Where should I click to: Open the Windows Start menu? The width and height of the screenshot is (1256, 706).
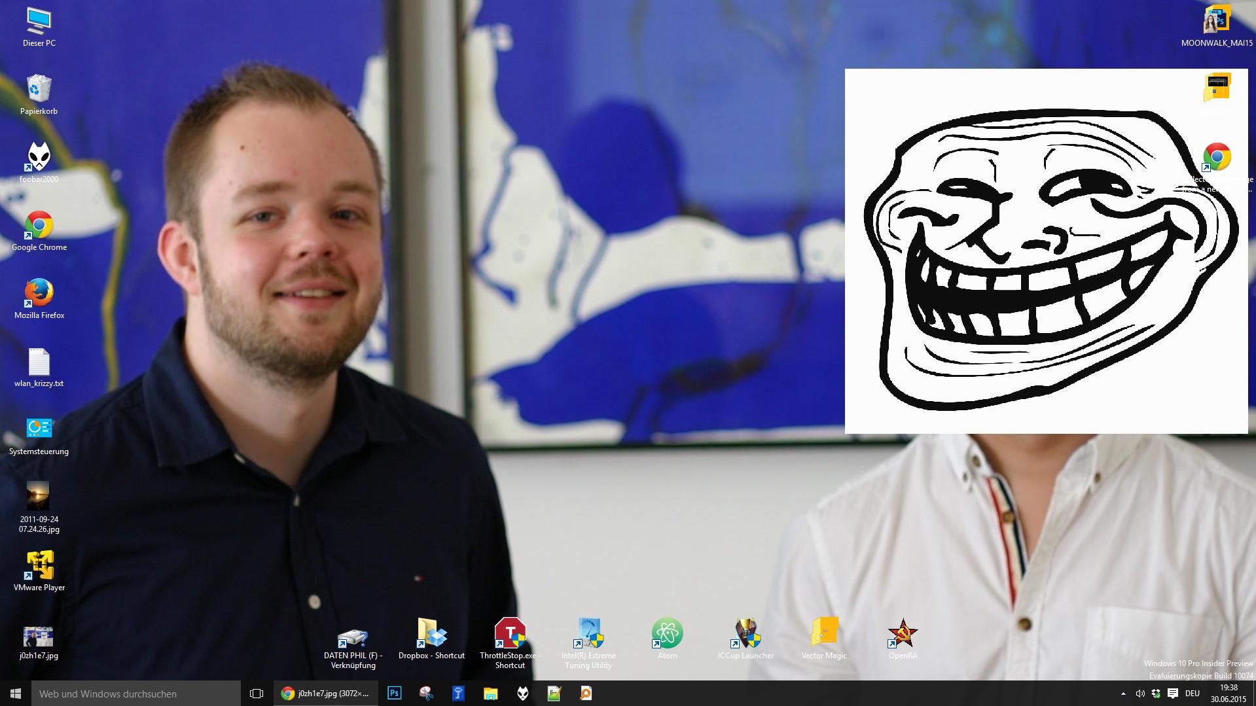(x=16, y=694)
